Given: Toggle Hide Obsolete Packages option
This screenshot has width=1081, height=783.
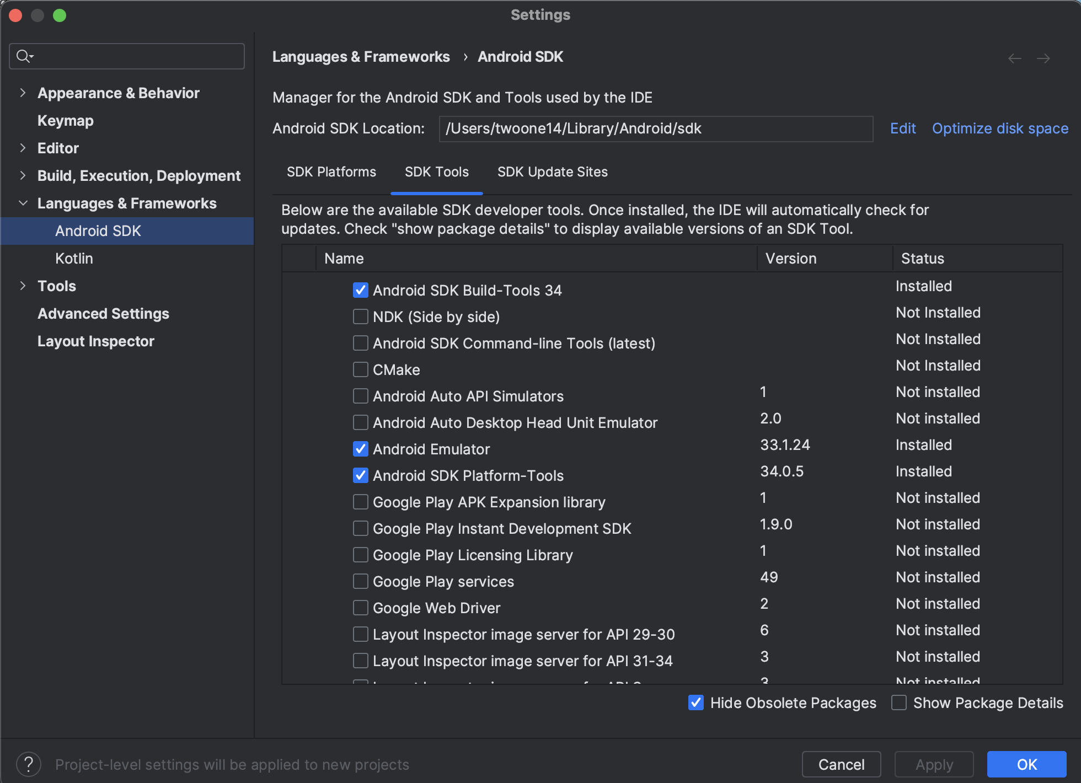Looking at the screenshot, I should click(696, 702).
